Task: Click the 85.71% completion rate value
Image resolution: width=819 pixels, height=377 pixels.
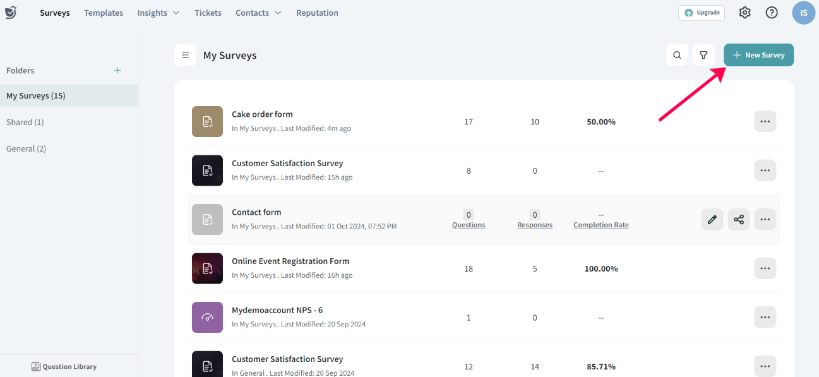Action: click(x=601, y=366)
